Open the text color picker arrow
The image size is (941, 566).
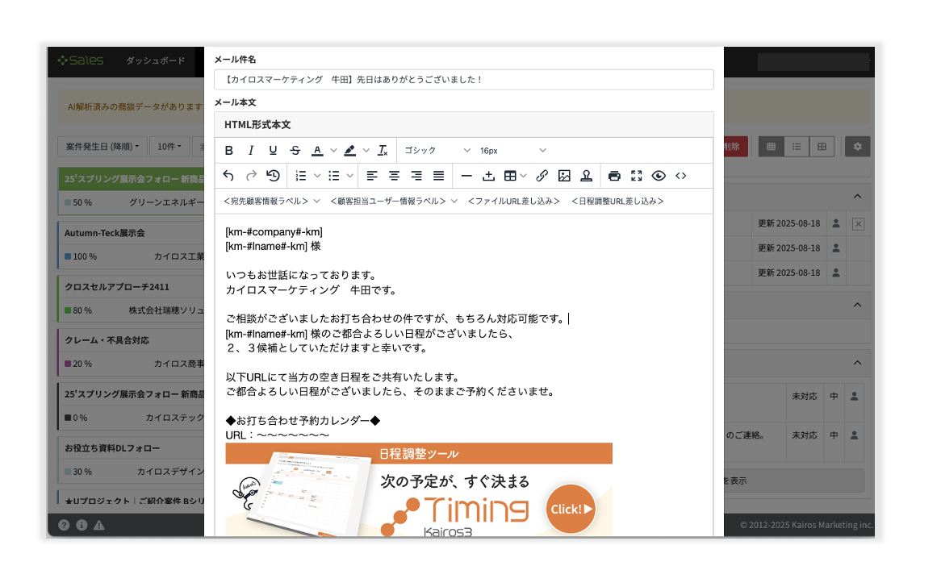pos(332,151)
